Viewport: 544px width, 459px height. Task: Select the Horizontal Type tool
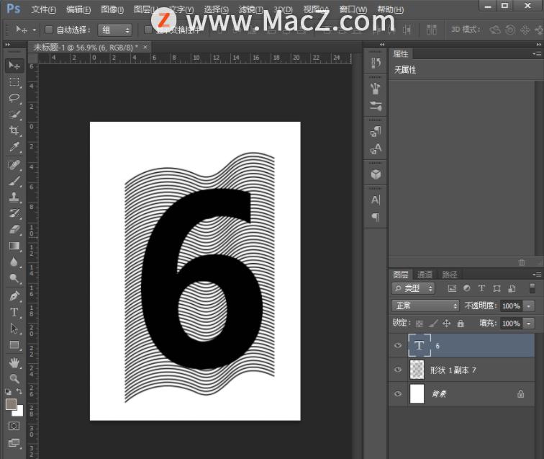point(14,313)
